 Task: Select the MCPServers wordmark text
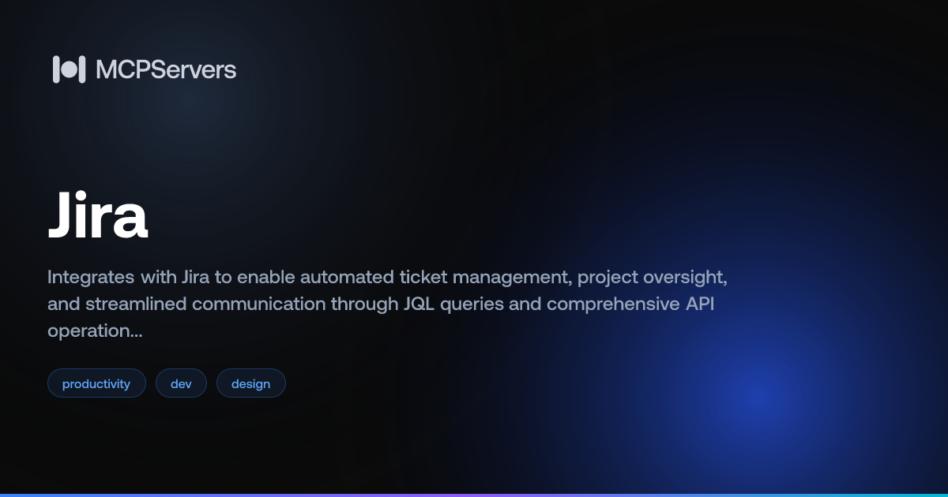click(x=166, y=69)
